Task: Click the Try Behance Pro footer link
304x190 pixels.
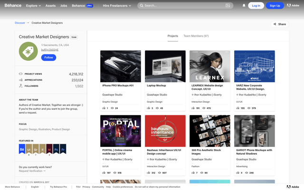Action: [x=58, y=187]
